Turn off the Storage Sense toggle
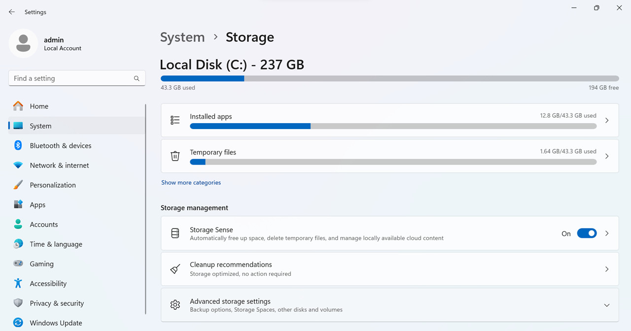 click(587, 233)
